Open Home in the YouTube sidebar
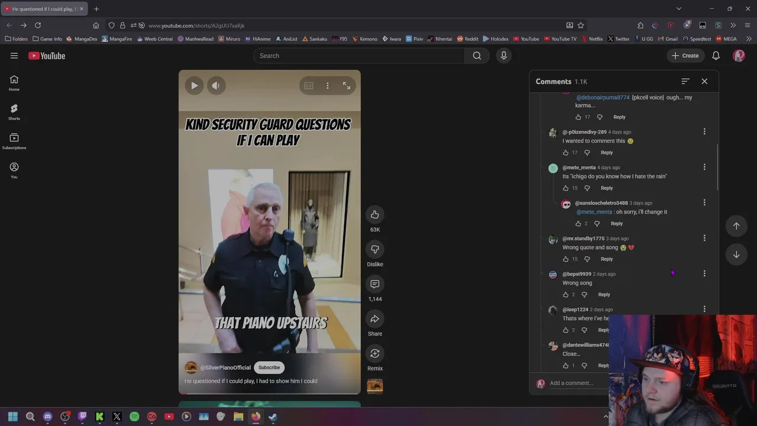 [14, 83]
